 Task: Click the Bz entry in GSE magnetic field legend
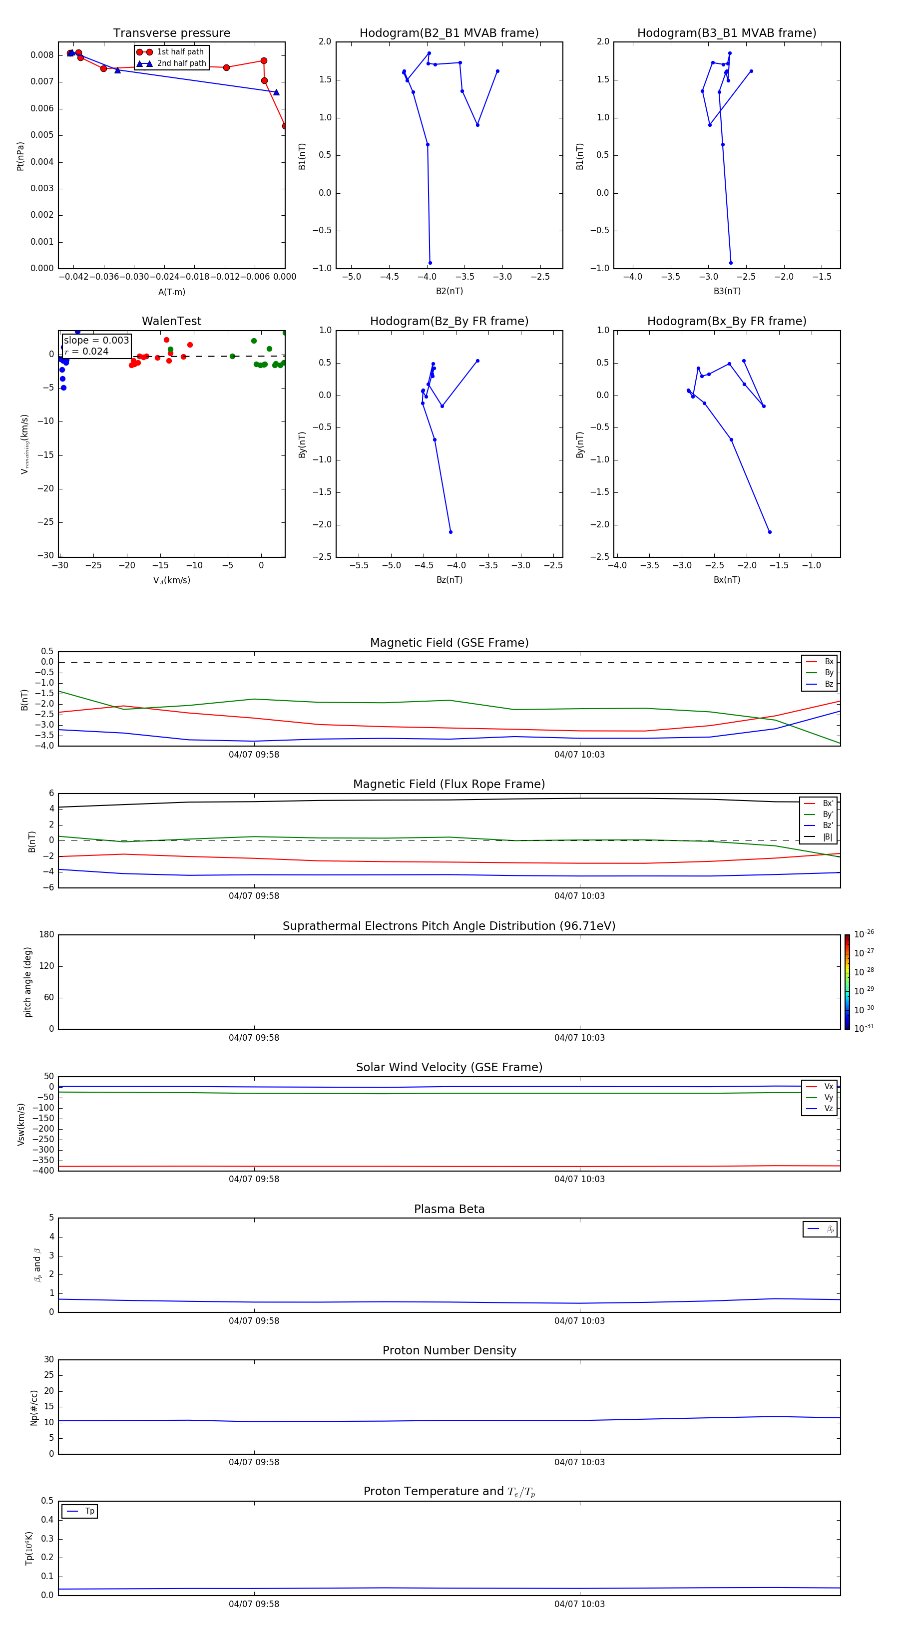pyautogui.click(x=820, y=684)
